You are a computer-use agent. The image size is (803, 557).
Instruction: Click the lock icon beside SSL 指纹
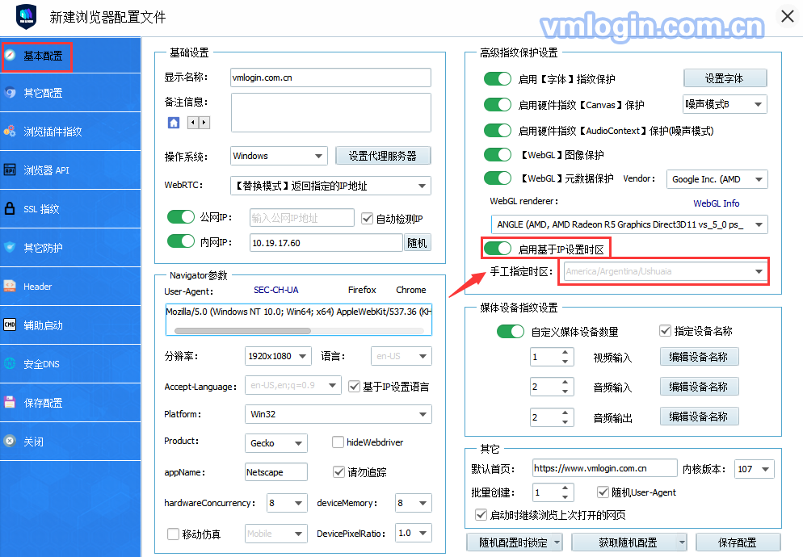(x=10, y=208)
